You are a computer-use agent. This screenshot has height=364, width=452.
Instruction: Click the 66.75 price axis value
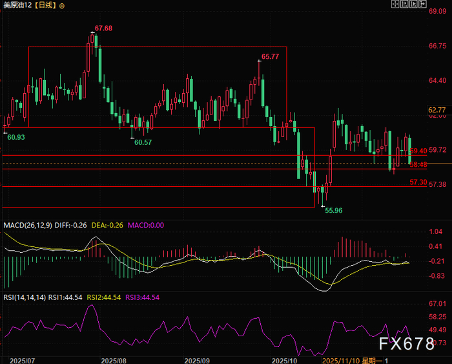(x=438, y=46)
